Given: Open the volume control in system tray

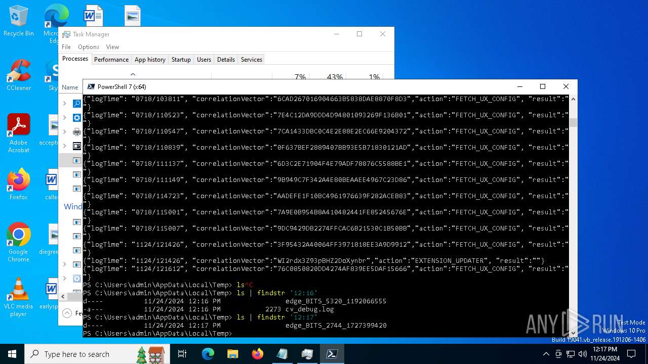Looking at the screenshot, I should 583,354.
